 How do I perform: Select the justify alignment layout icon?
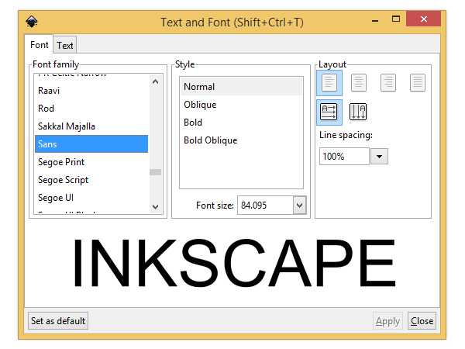[x=418, y=83]
